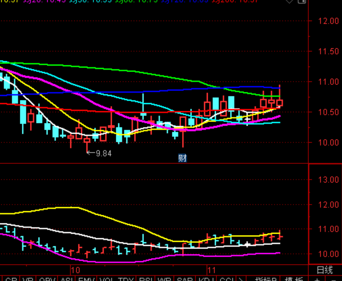Switch to the CCI indicator tab

[x=227, y=279]
